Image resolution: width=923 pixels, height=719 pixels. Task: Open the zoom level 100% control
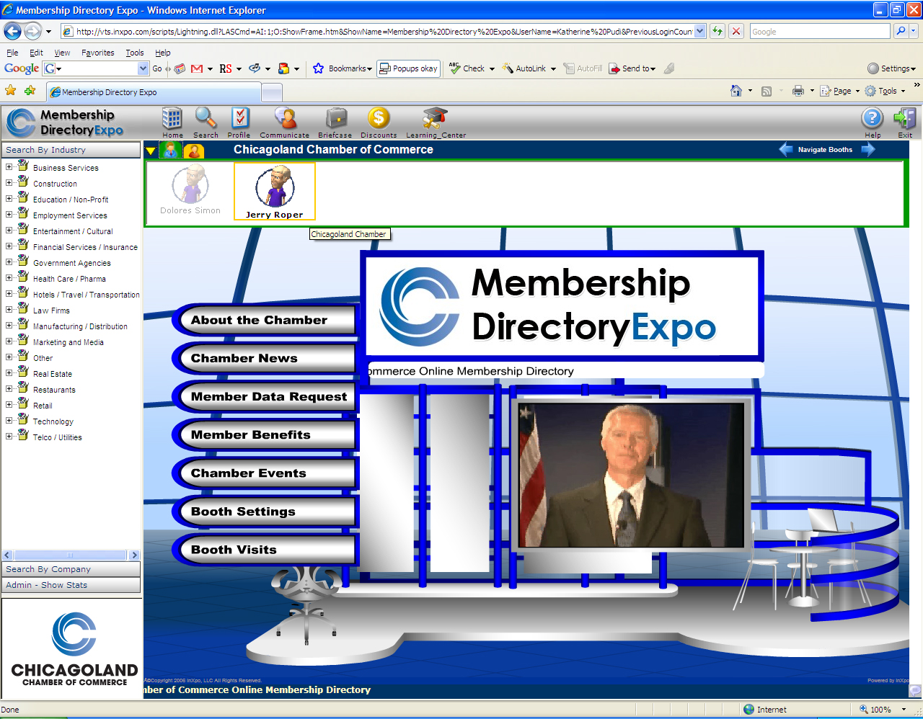(x=883, y=710)
